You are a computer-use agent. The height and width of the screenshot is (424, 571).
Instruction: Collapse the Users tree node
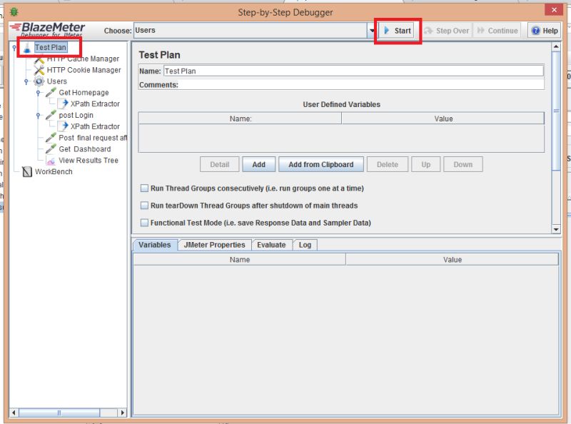coord(27,81)
